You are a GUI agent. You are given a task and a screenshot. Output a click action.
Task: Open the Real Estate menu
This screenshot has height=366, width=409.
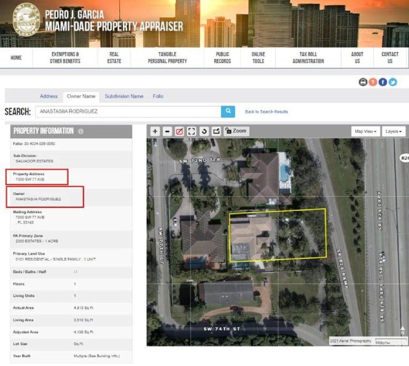pos(114,58)
